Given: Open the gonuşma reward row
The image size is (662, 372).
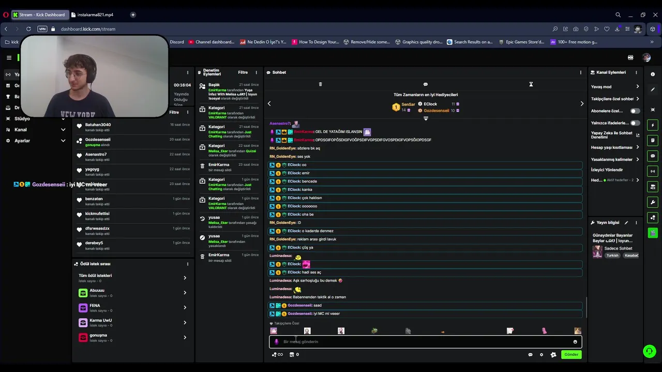Looking at the screenshot, I should (132, 337).
